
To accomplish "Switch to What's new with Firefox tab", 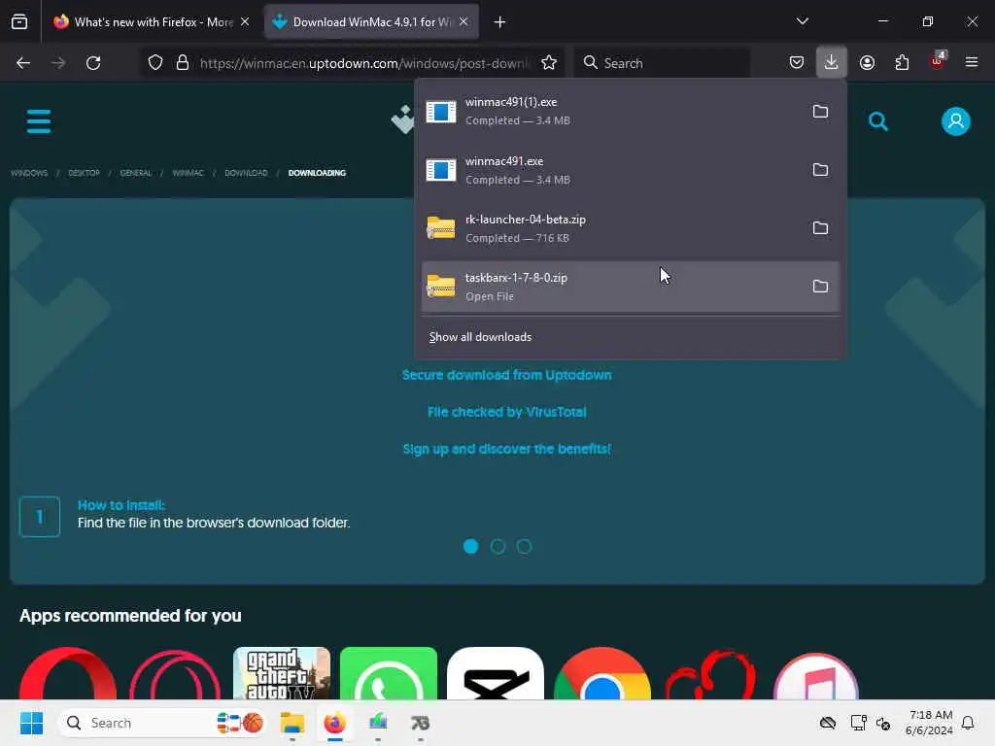I will click(x=153, y=21).
